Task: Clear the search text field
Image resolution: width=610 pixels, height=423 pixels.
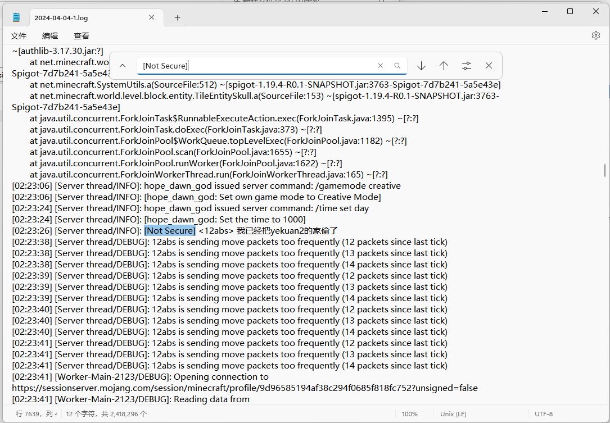Action: click(x=380, y=66)
